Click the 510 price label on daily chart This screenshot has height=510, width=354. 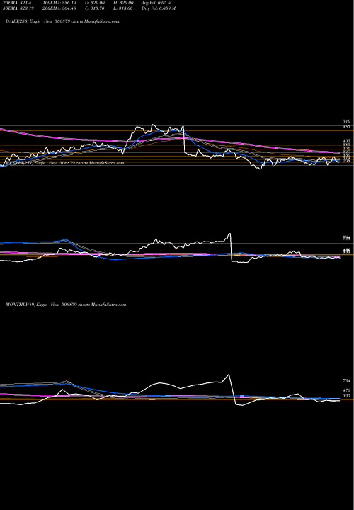pos(346,121)
